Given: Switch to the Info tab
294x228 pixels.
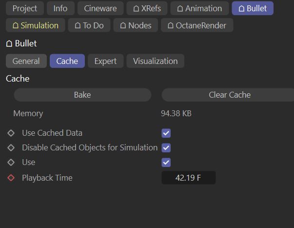Looking at the screenshot, I should (x=60, y=8).
